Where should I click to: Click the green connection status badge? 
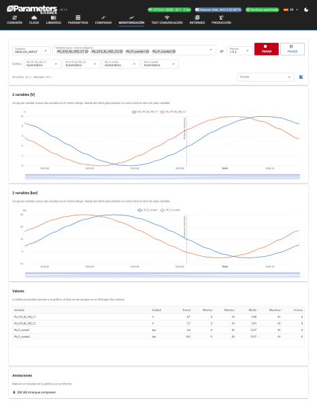pos(169,10)
